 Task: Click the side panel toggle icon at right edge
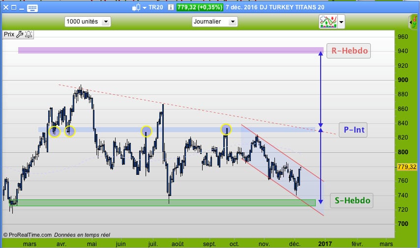[x=413, y=22]
